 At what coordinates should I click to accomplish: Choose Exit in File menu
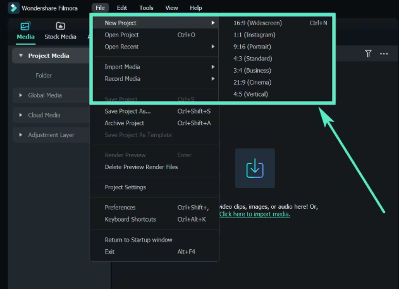155,252
